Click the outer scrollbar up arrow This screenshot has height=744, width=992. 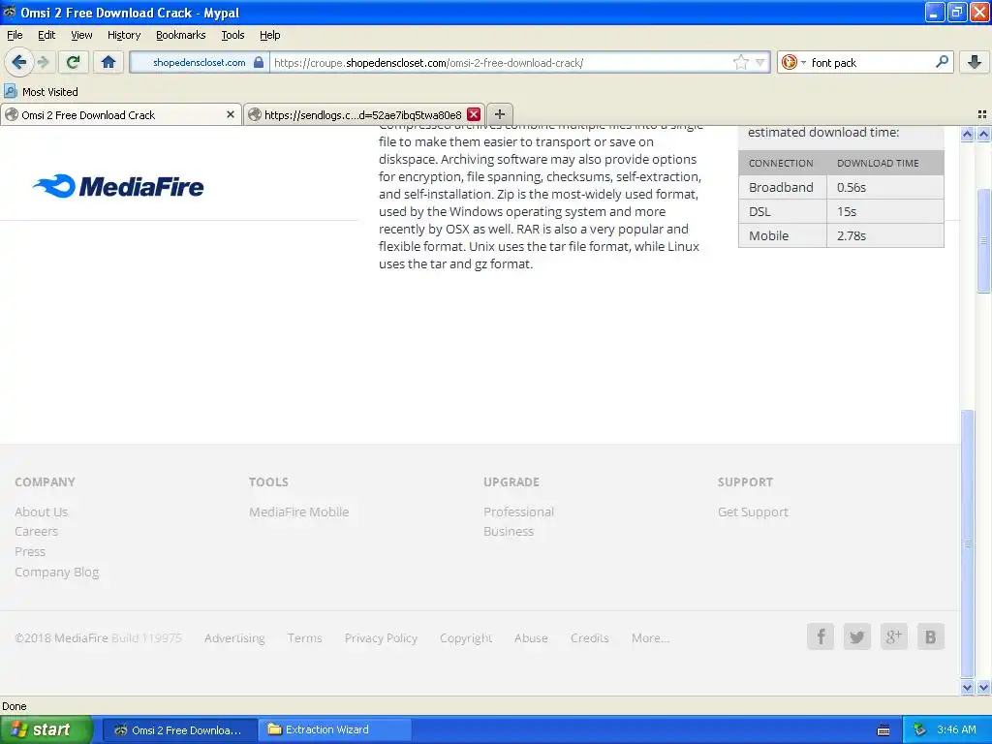click(983, 134)
